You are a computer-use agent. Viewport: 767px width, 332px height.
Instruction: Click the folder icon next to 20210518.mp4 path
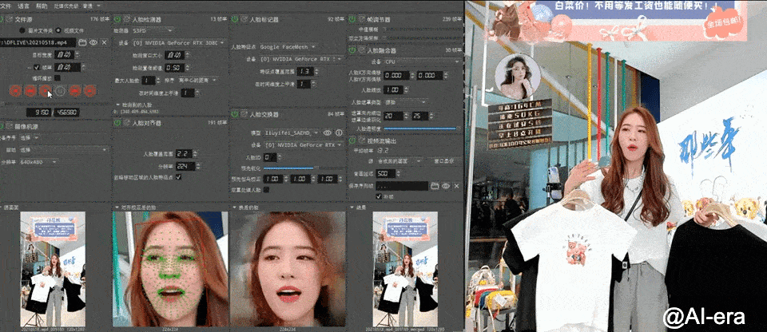82,42
